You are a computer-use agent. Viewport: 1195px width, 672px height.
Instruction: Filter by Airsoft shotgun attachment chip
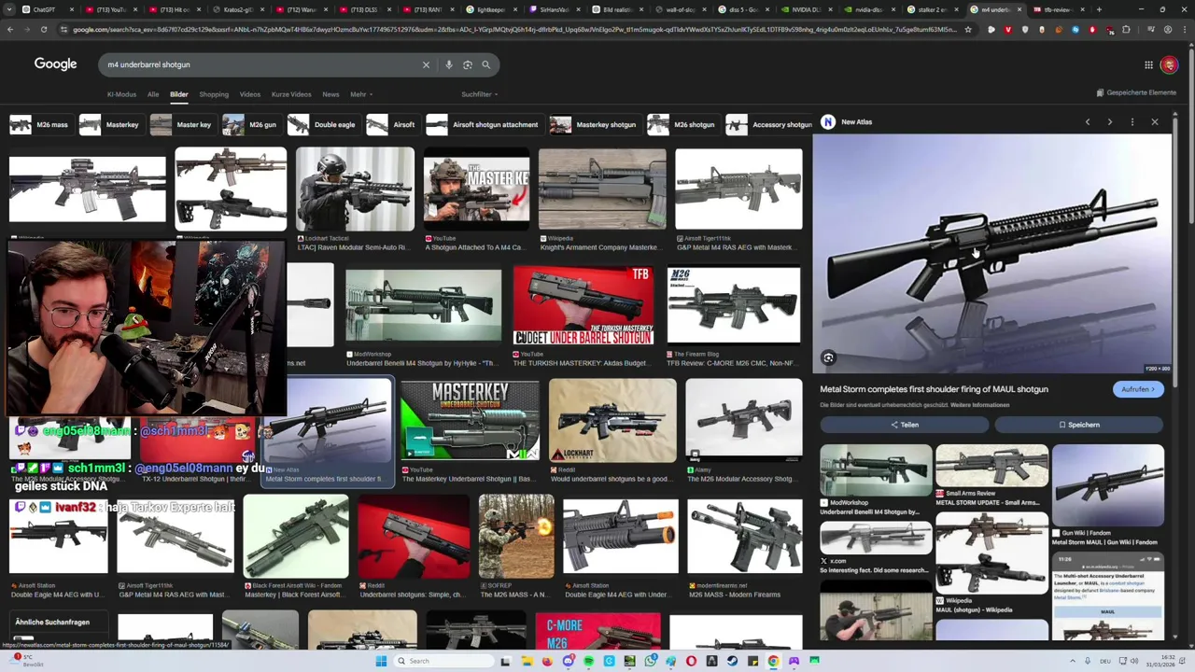pyautogui.click(x=484, y=124)
